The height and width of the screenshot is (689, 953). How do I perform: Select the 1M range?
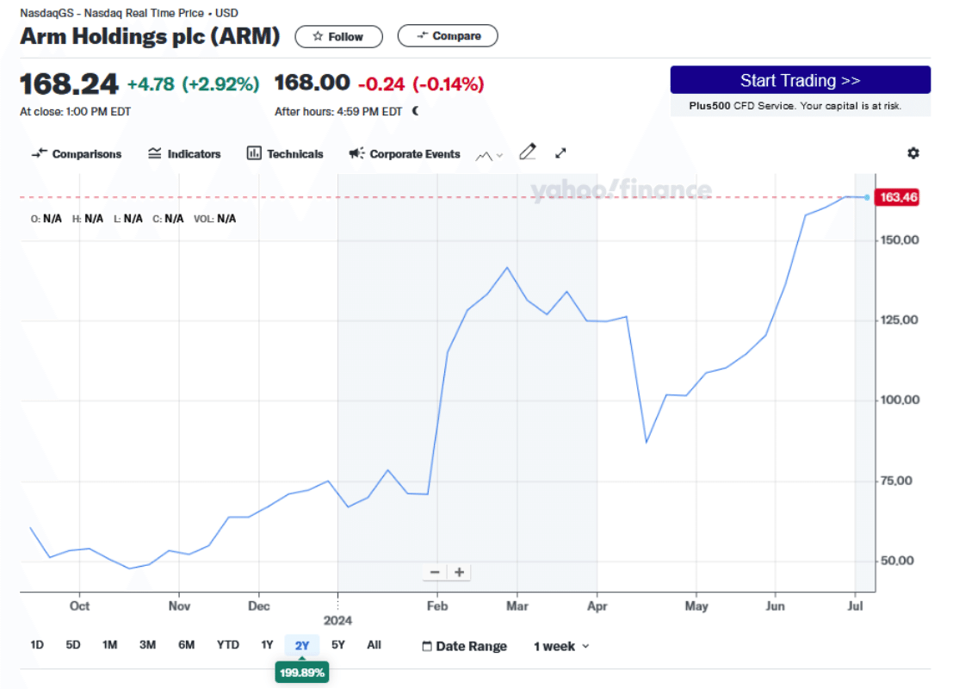[x=110, y=644]
